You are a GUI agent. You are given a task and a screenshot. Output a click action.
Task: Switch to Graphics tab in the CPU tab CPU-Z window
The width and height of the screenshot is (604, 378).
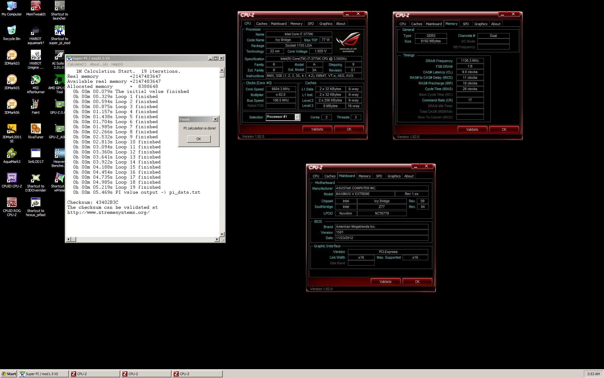point(326,24)
